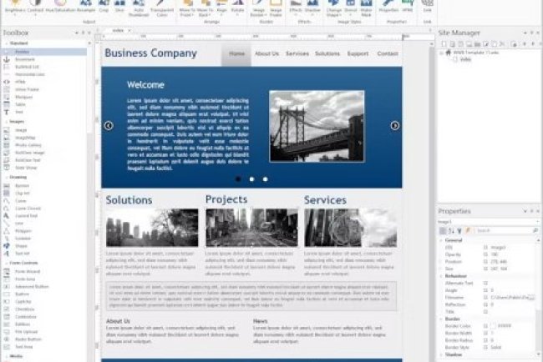Pick the Marquee toolbox item
Image resolution: width=543 pixels, height=362 pixels.
(24, 97)
